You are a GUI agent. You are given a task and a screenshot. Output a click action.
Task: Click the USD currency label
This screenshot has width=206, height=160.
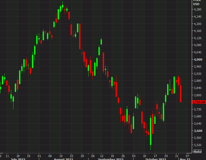(x=196, y=4)
